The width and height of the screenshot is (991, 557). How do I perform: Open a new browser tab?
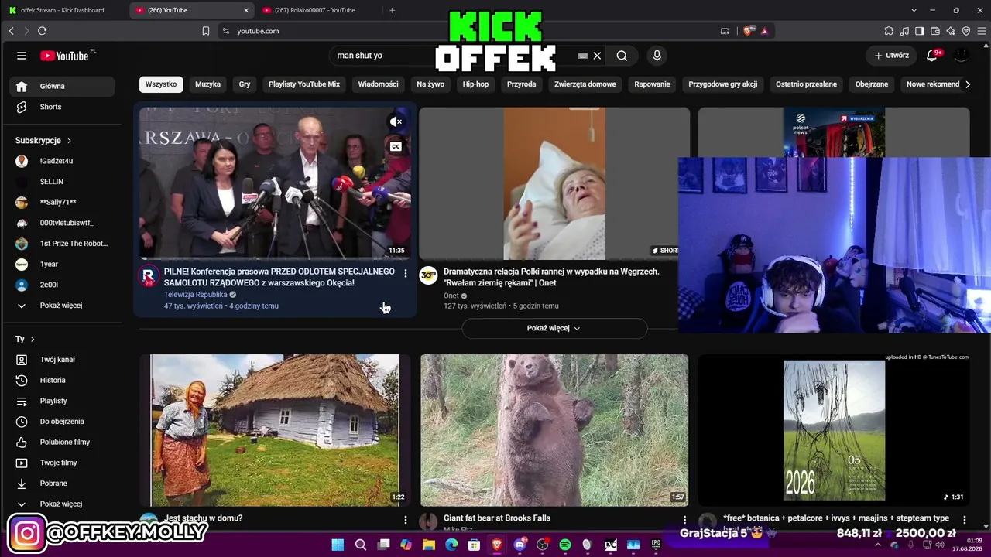[392, 10]
